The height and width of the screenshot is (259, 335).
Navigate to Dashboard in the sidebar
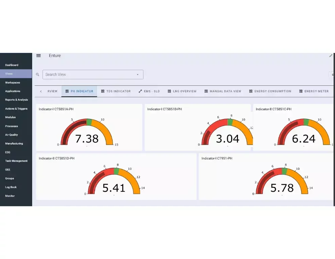(x=12, y=65)
